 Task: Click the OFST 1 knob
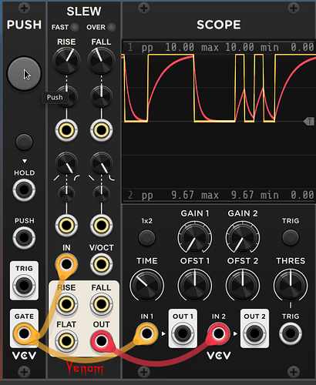click(195, 285)
